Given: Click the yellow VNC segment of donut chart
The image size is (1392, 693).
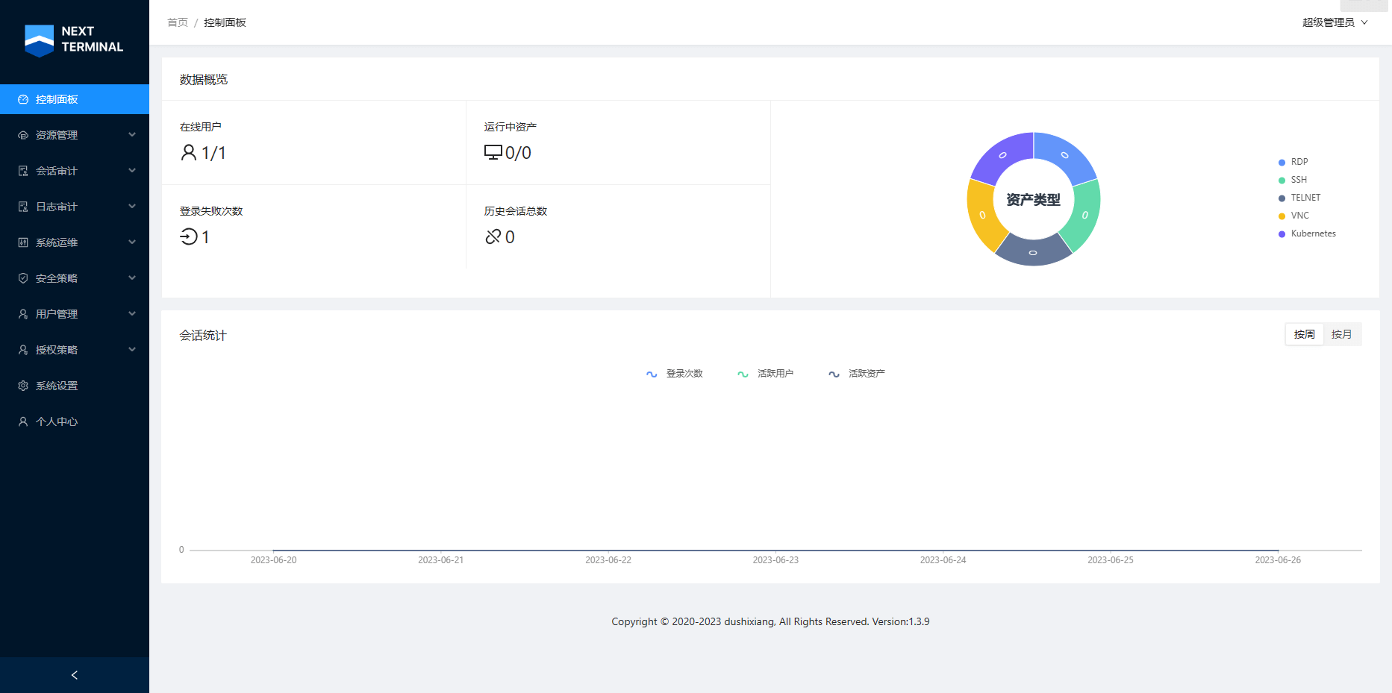Looking at the screenshot, I should [x=982, y=215].
